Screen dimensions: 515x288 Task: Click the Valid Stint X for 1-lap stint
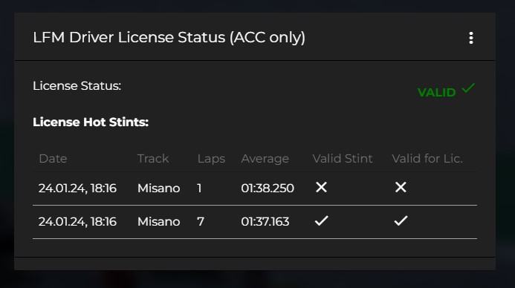click(x=321, y=187)
